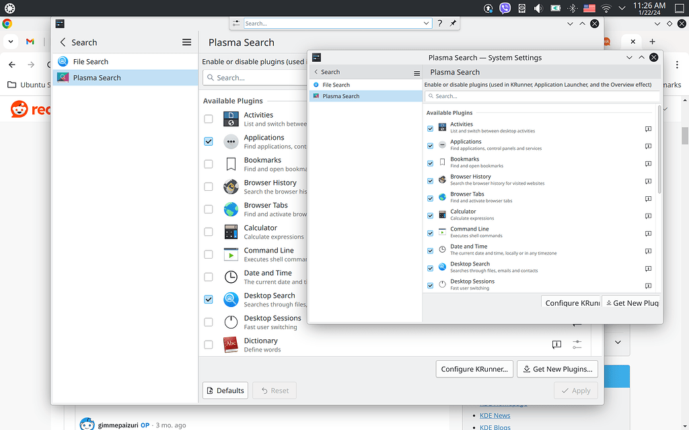Open the Ubuntu bookmark in the bookmarks bar
This screenshot has height=430, width=689.
32,85
